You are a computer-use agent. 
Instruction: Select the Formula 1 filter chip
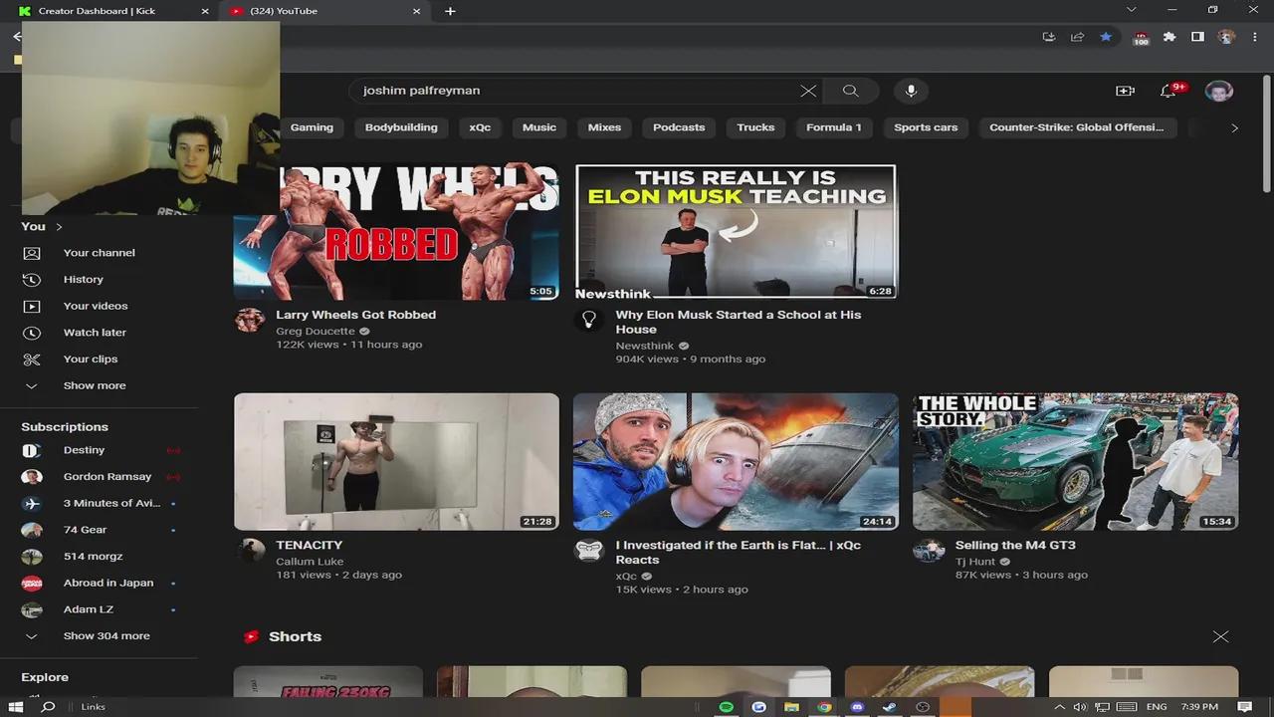pos(833,127)
